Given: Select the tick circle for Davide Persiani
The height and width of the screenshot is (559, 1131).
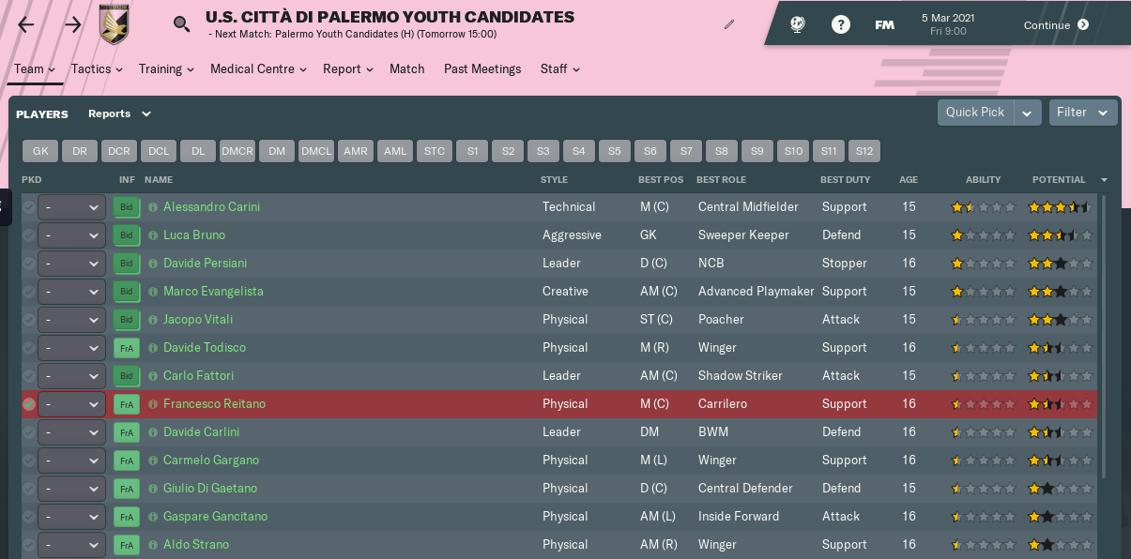Looking at the screenshot, I should click(29, 264).
